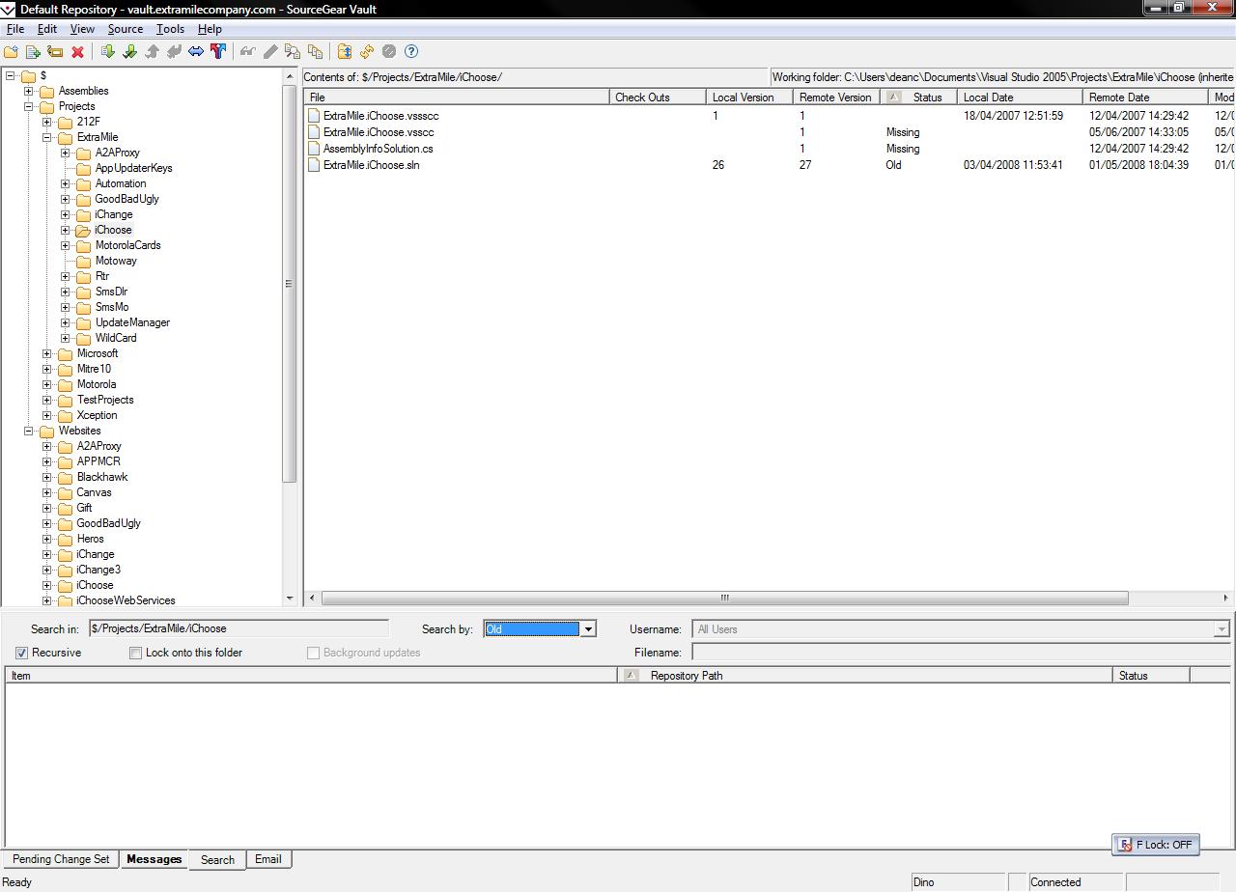Screen dimensions: 1236x892
Task: Switch to the Pending Change Set tab
Action: point(61,859)
